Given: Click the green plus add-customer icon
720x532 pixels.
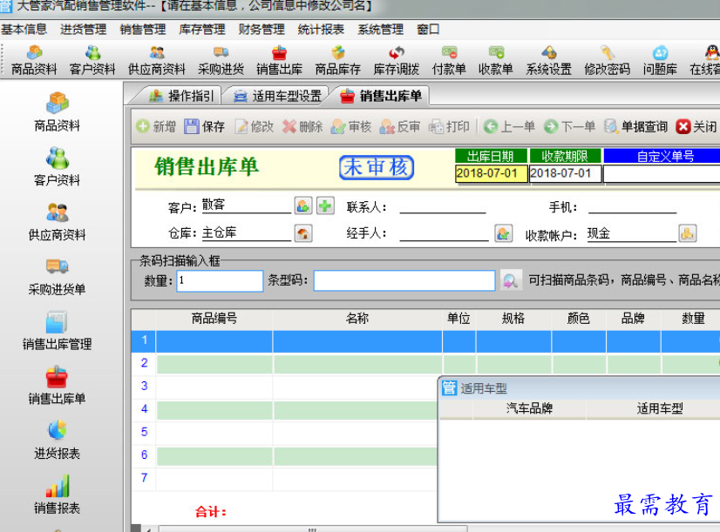Looking at the screenshot, I should (325, 205).
